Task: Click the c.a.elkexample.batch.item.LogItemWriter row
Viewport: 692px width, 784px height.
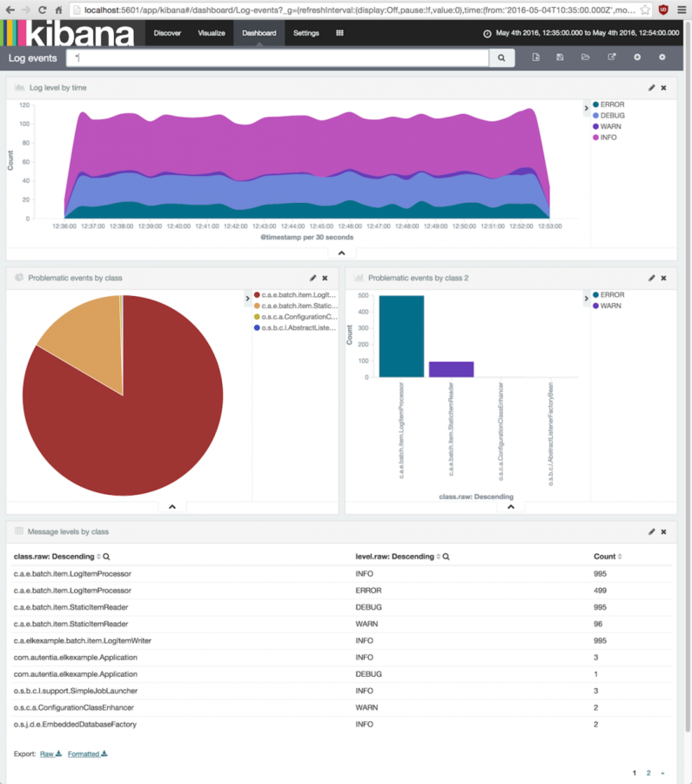Action: click(x=342, y=641)
